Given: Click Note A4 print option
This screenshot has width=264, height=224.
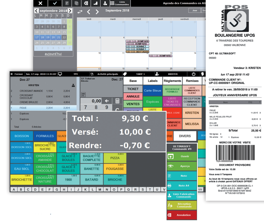Looking at the screenshot, I should tap(182, 186).
